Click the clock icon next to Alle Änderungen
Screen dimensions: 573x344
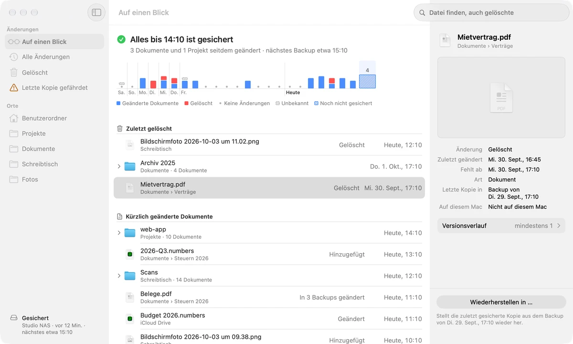(14, 57)
